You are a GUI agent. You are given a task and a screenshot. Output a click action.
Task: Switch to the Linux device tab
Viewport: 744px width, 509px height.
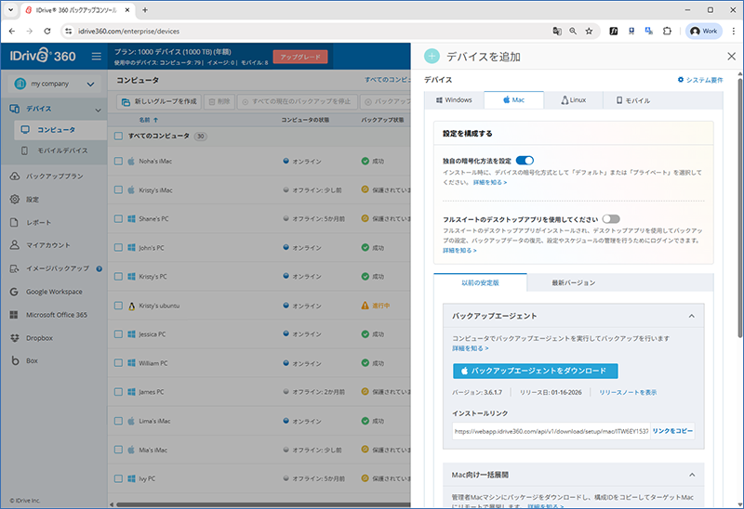574,99
